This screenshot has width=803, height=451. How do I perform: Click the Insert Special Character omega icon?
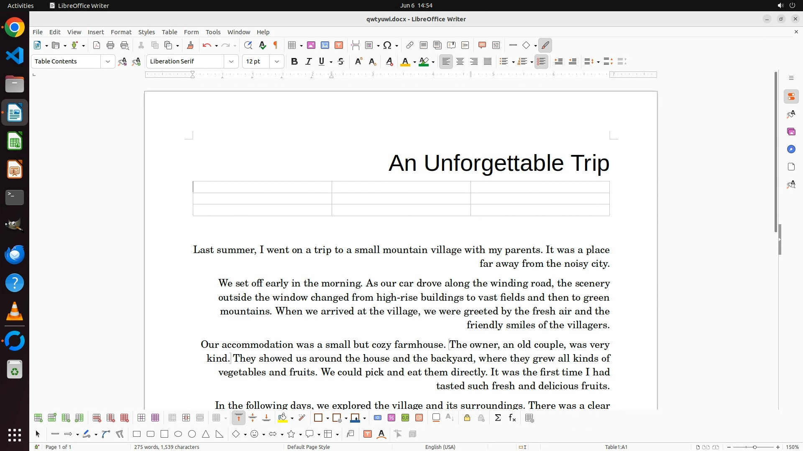[387, 45]
